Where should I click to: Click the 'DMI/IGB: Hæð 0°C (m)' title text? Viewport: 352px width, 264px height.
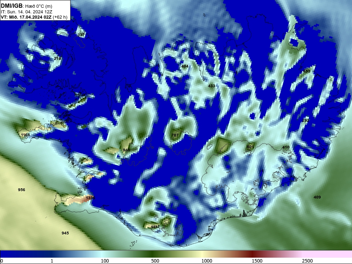(x=26, y=6)
